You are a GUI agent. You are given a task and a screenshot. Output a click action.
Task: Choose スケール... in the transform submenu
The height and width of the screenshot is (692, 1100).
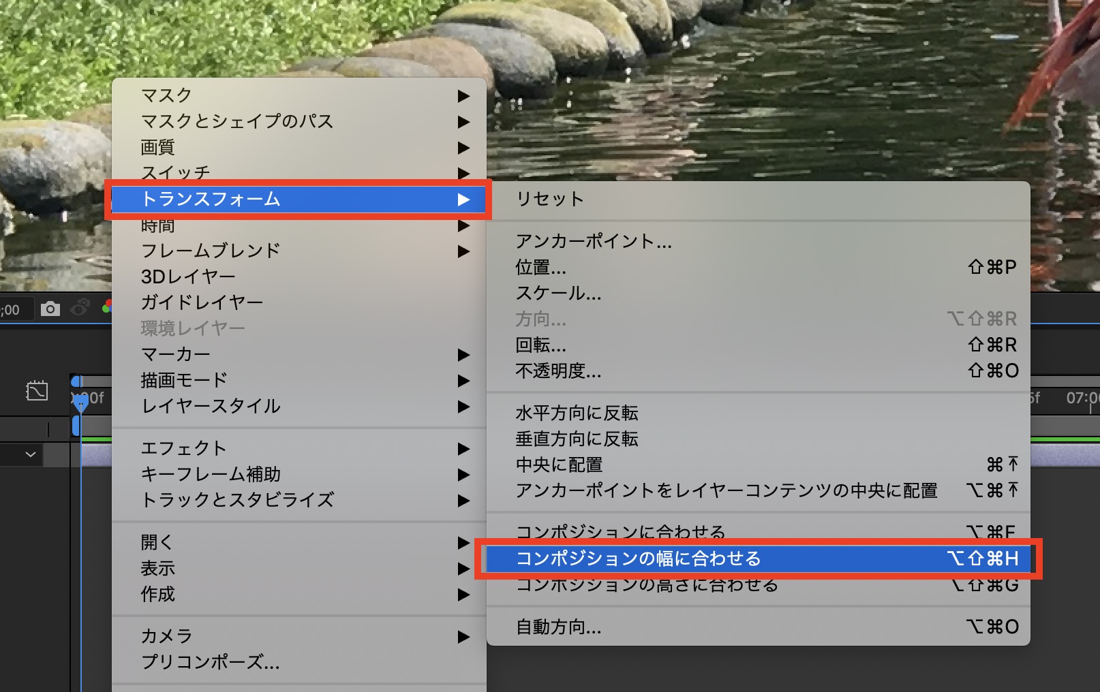(759, 293)
